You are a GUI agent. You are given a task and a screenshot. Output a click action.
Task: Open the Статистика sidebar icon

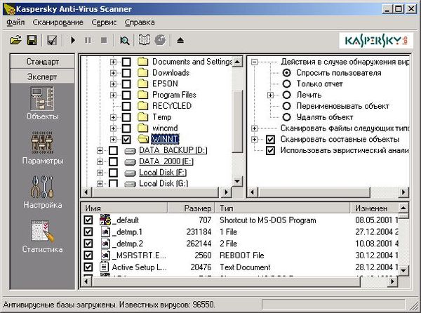(x=42, y=231)
